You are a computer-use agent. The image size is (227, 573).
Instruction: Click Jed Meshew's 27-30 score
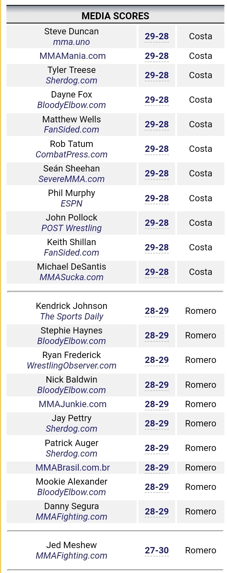[x=157, y=551]
